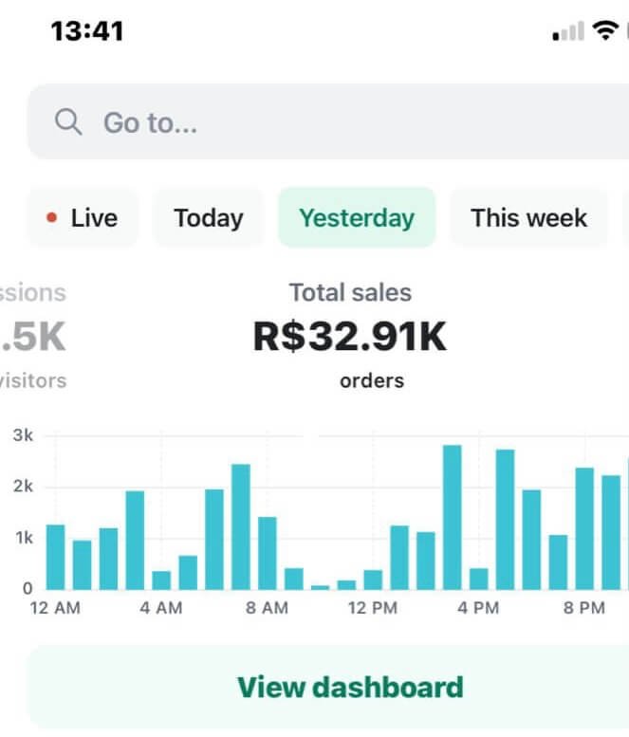
Task: Tap the Total sales heading label
Action: (350, 292)
